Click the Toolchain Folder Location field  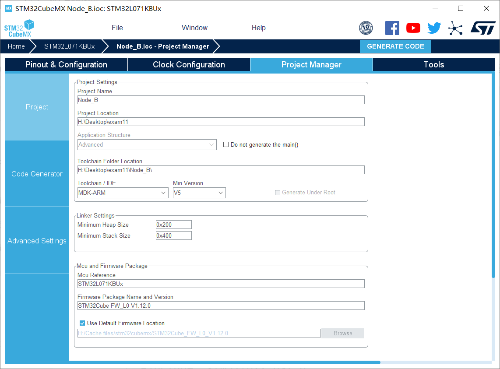point(221,170)
